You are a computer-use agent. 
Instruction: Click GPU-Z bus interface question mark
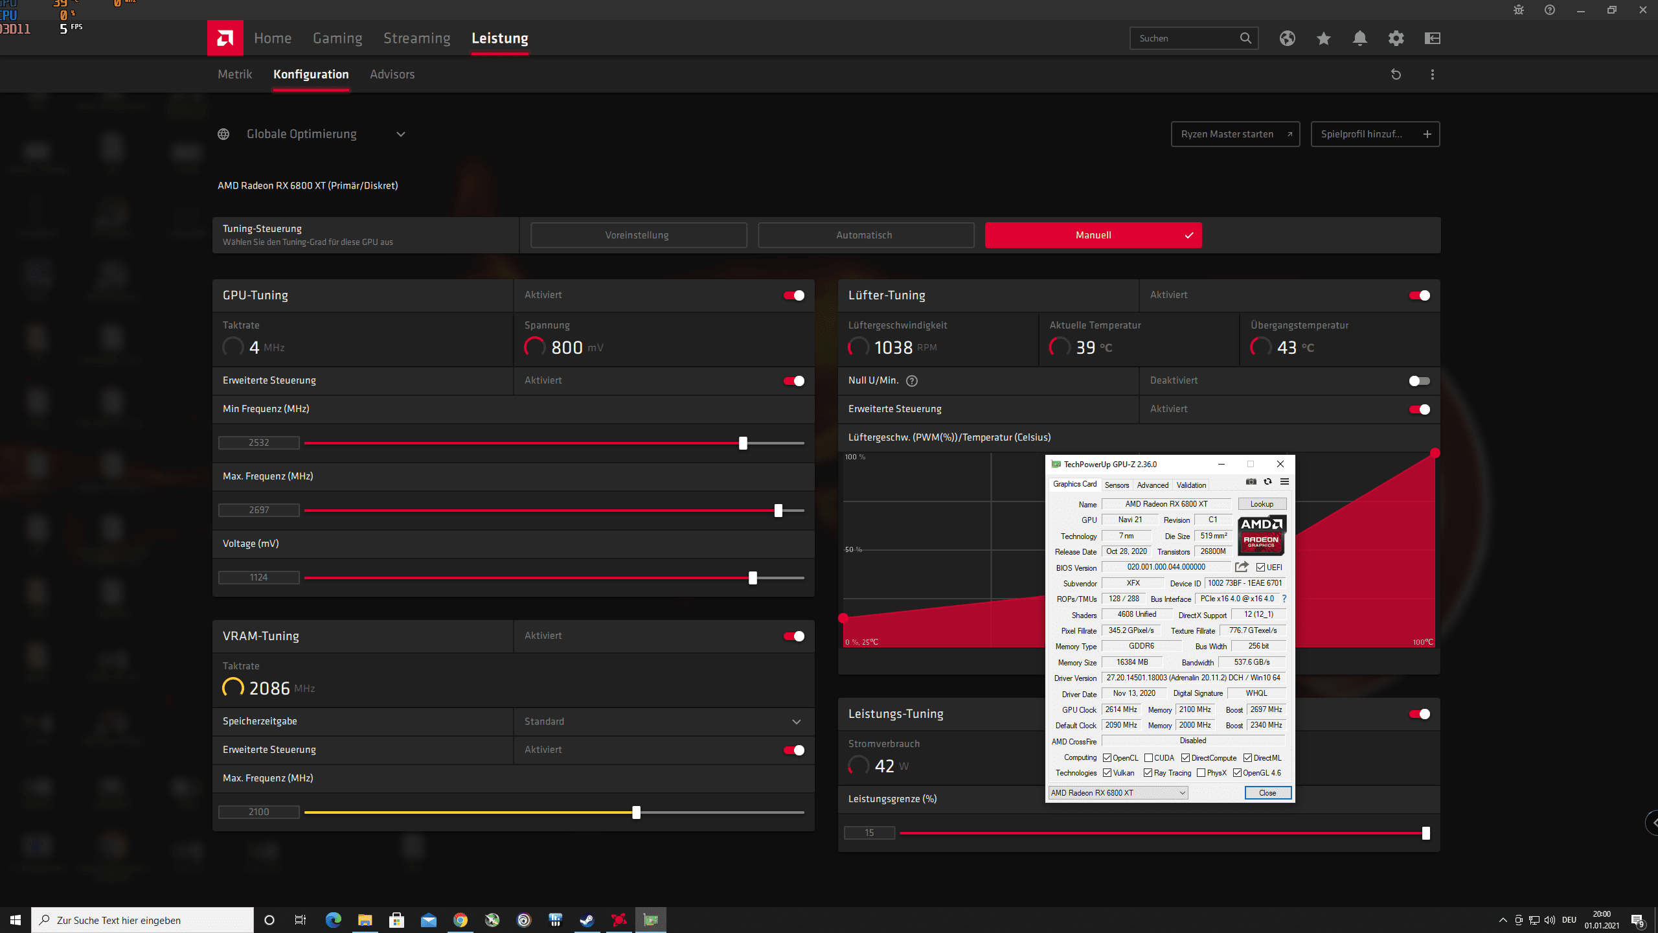click(1284, 599)
